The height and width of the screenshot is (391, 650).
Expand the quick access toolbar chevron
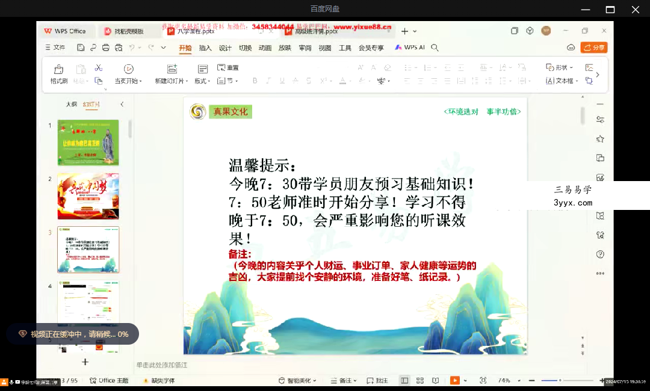tap(163, 48)
